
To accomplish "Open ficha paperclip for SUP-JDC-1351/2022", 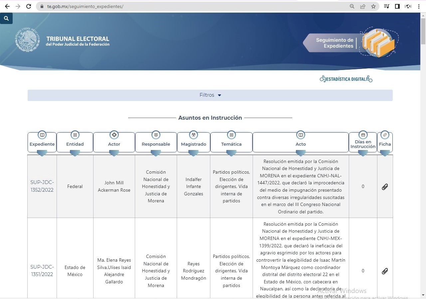I will click(x=385, y=271).
